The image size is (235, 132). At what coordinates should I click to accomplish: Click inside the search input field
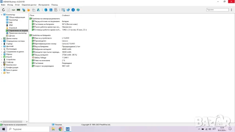pyautogui.click(x=217, y=10)
